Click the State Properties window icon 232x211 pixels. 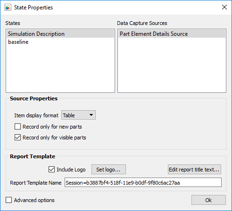pos(8,8)
